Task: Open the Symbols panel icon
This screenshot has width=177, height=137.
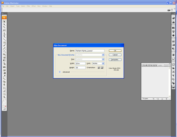Action: pos(173,35)
